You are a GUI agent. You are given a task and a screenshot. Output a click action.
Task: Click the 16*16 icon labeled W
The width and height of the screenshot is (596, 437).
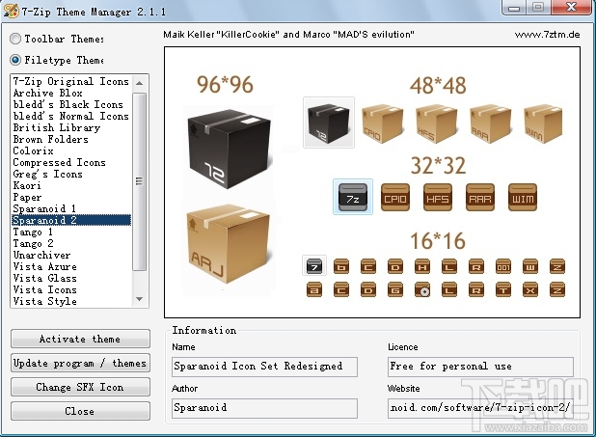pyautogui.click(x=530, y=266)
